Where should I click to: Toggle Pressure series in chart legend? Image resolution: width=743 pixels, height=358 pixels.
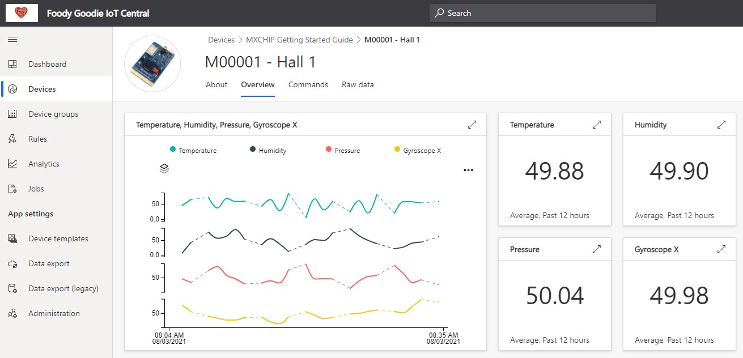pyautogui.click(x=343, y=150)
